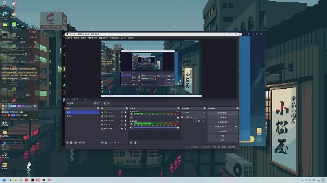Open Microsoft Edge desktop shortcut

tap(4, 16)
